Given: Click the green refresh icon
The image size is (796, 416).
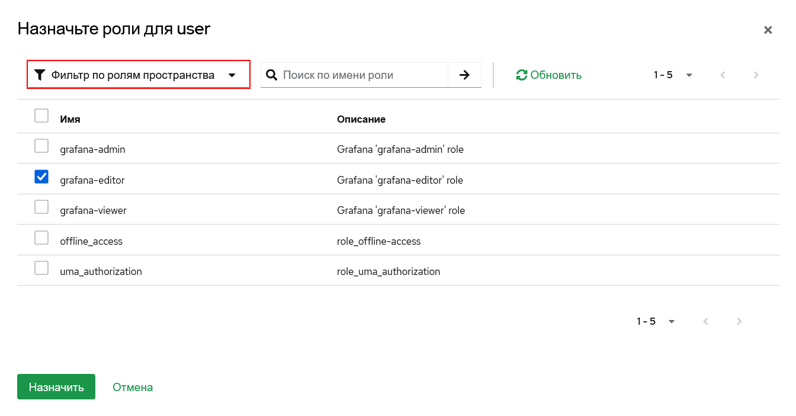Looking at the screenshot, I should point(522,75).
